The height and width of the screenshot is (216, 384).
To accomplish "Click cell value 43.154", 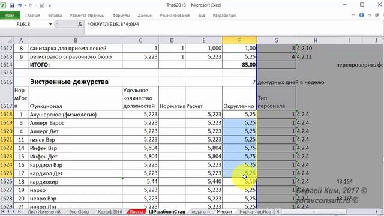I will 344,181.
